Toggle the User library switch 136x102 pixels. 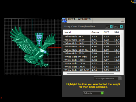coord(118,27)
